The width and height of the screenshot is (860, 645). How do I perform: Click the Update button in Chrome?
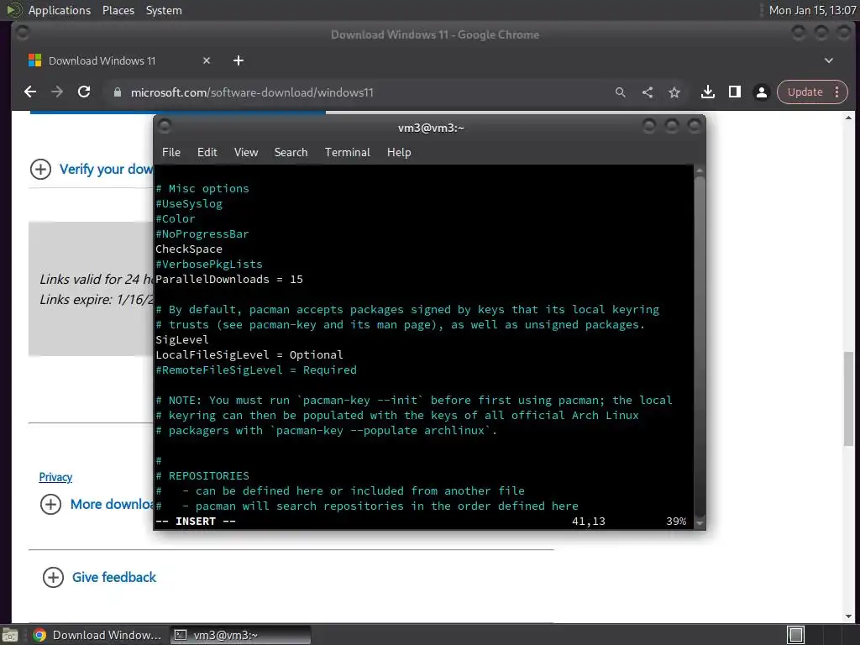pyautogui.click(x=805, y=92)
